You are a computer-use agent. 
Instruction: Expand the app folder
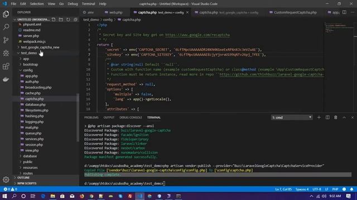click(x=26, y=59)
